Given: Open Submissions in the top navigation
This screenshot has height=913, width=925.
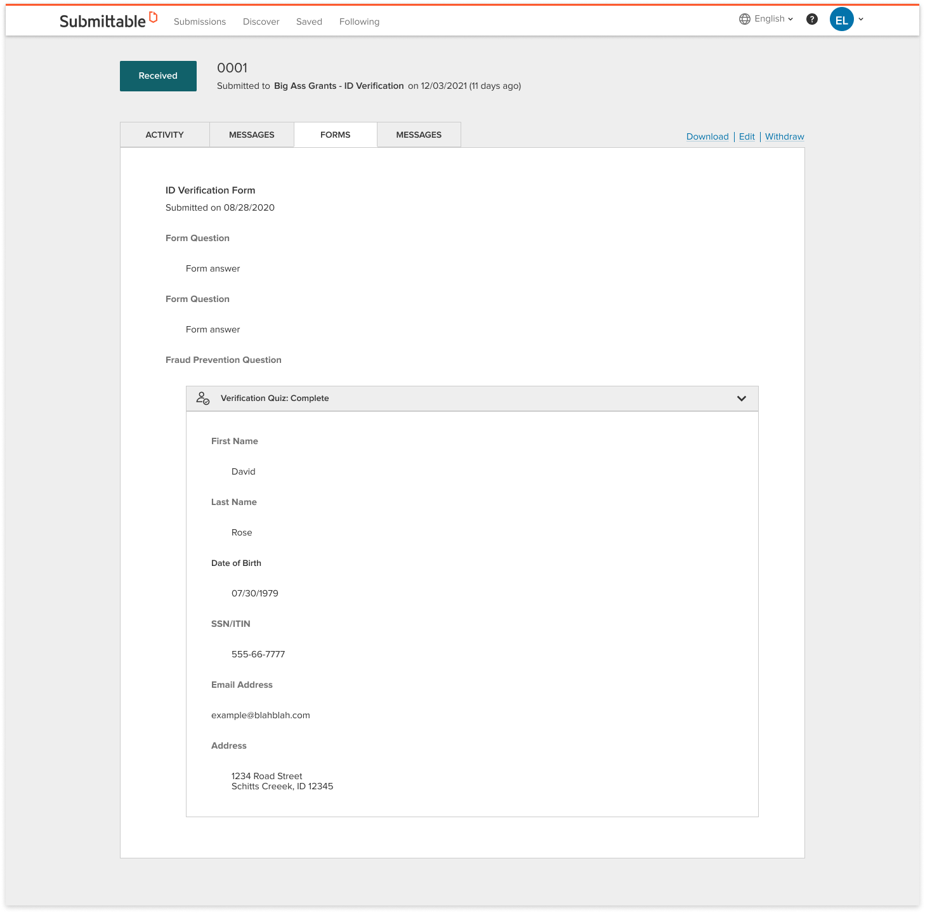Looking at the screenshot, I should point(200,22).
